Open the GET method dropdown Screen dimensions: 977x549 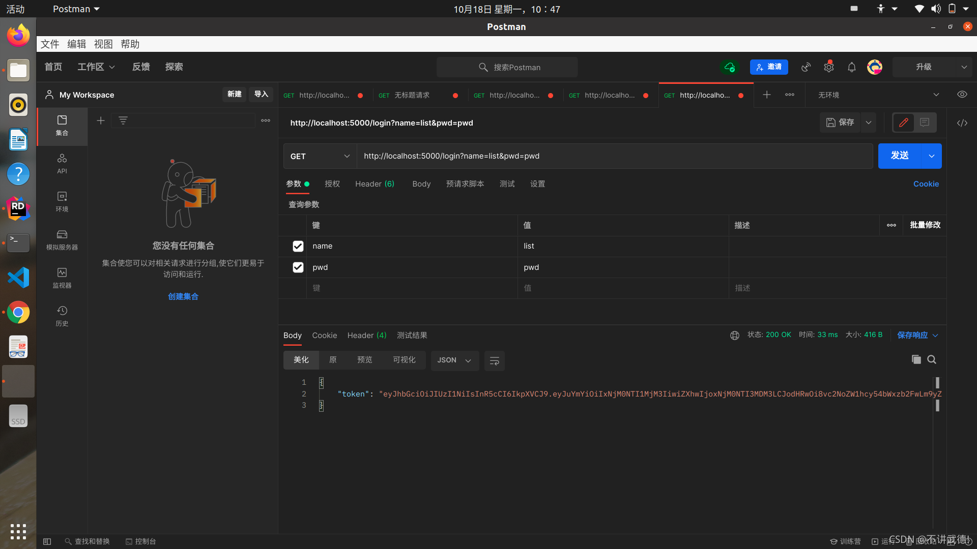(320, 156)
